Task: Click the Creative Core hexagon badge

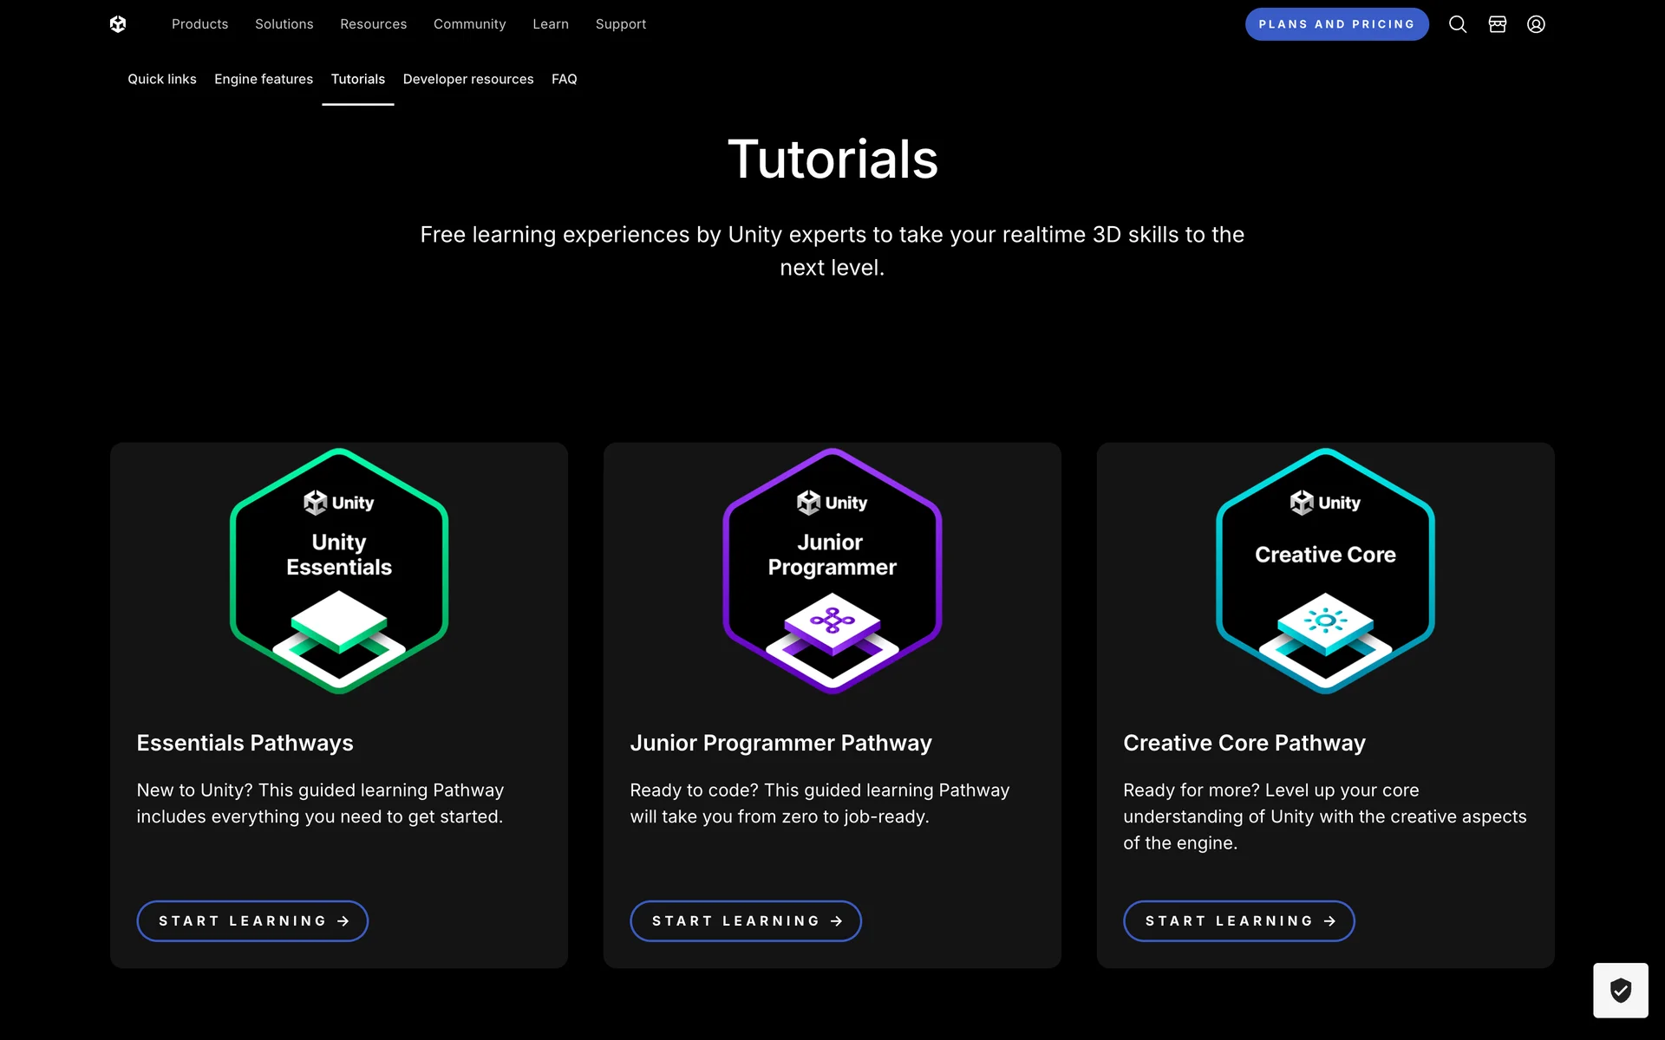Action: pos(1325,571)
